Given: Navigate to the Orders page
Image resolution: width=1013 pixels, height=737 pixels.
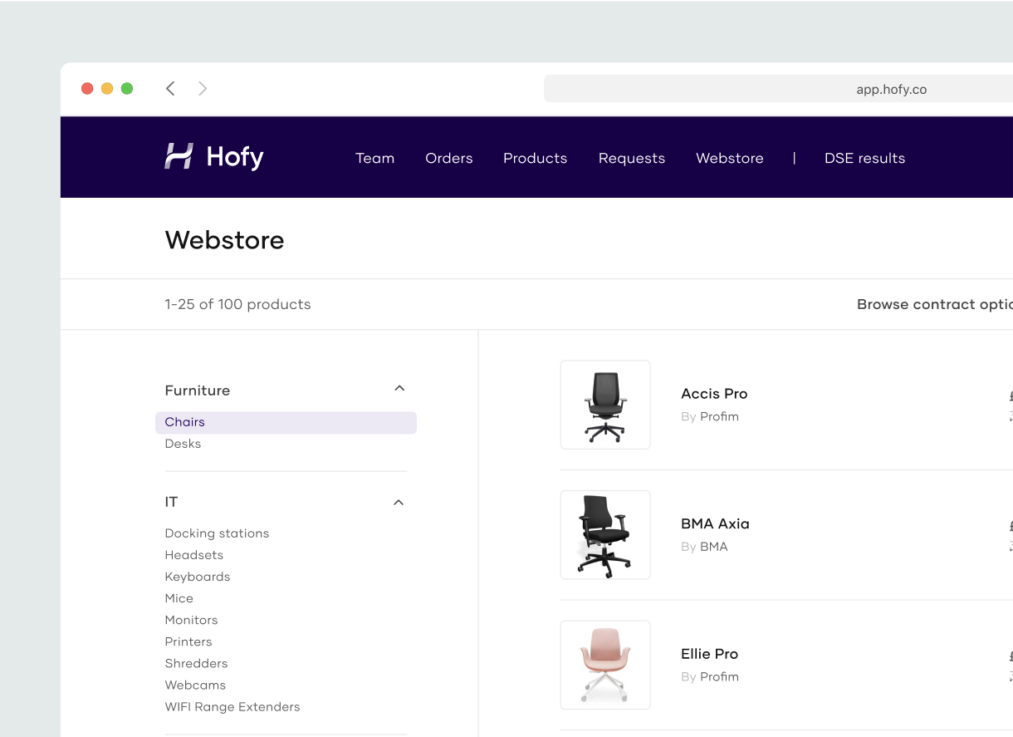Looking at the screenshot, I should click(x=449, y=158).
